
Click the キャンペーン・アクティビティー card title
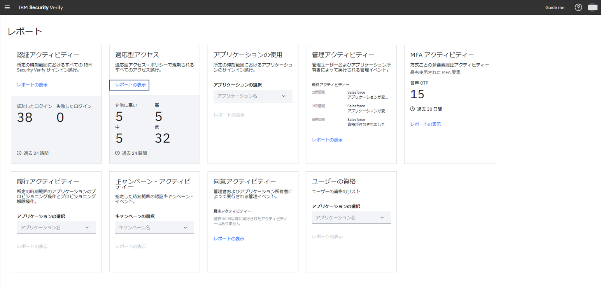[153, 185]
